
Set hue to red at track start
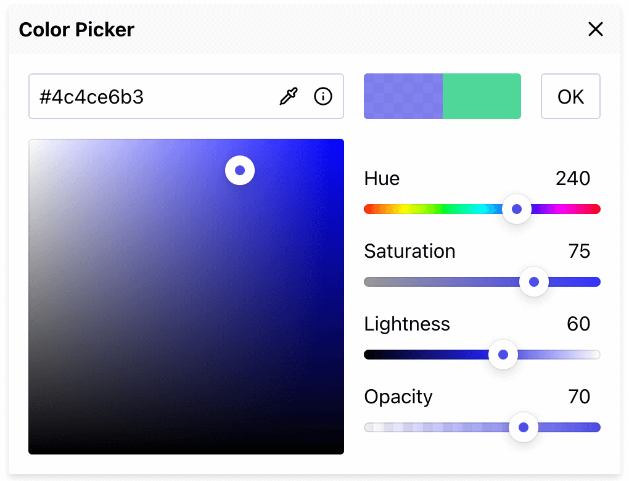368,209
